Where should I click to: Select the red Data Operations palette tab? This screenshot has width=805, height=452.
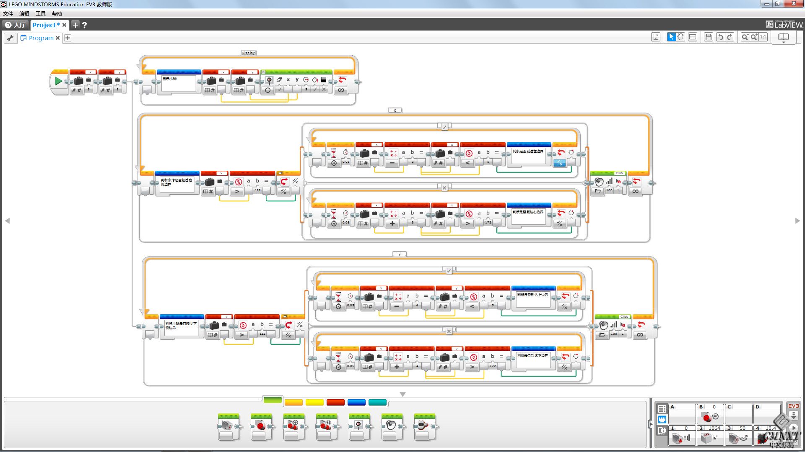tap(335, 403)
